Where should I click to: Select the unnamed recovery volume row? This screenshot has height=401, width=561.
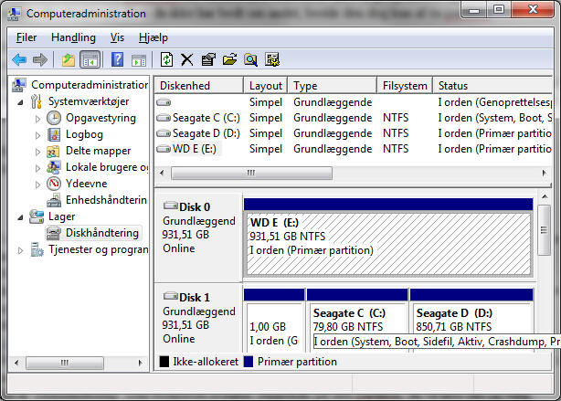(x=354, y=102)
